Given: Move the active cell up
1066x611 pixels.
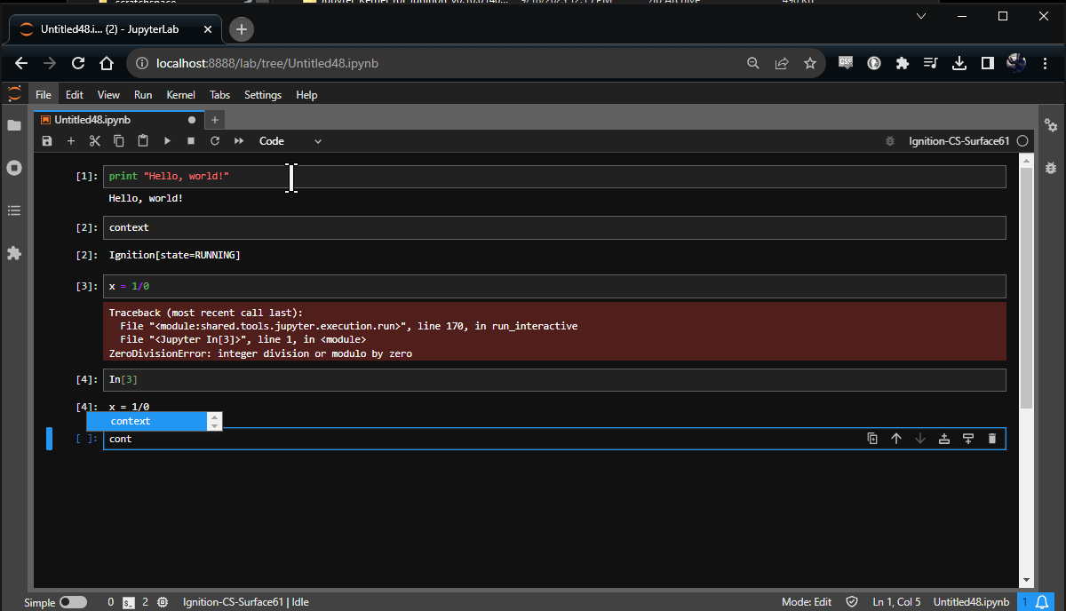Looking at the screenshot, I should 896,439.
